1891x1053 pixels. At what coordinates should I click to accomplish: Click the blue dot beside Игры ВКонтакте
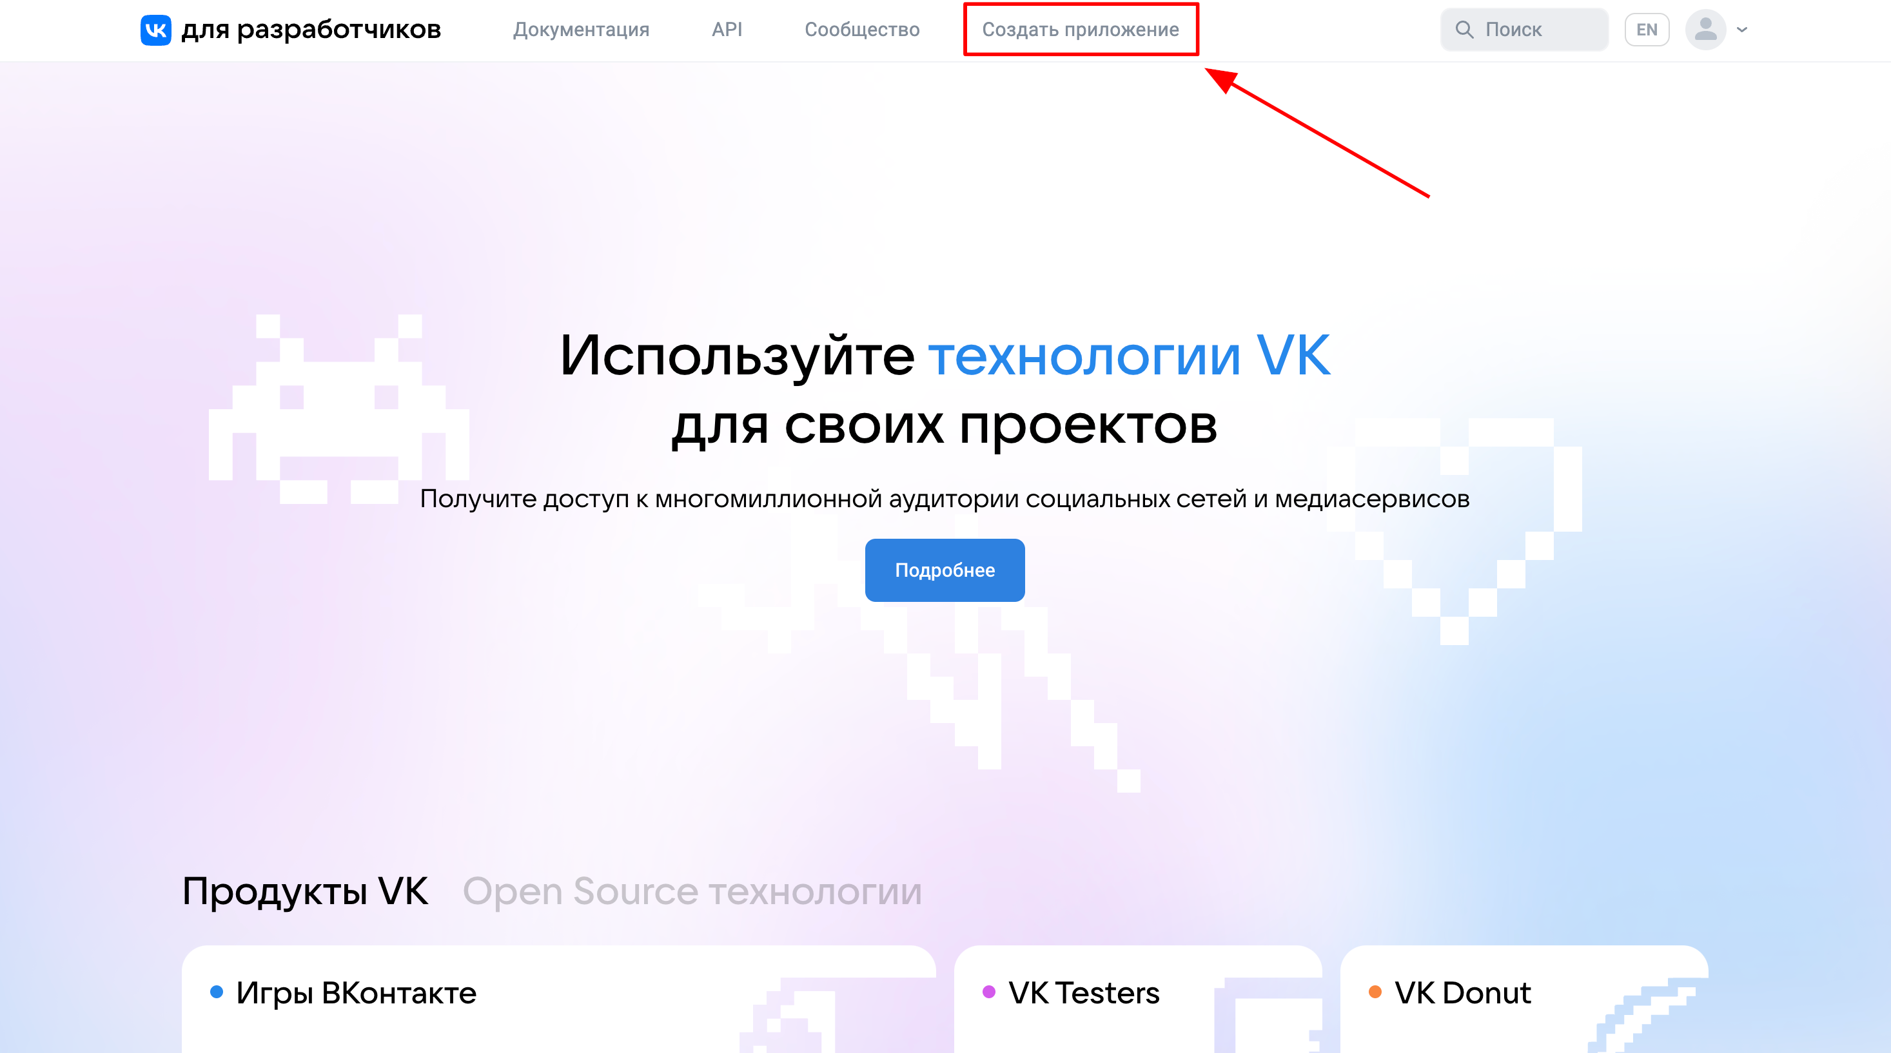point(217,992)
